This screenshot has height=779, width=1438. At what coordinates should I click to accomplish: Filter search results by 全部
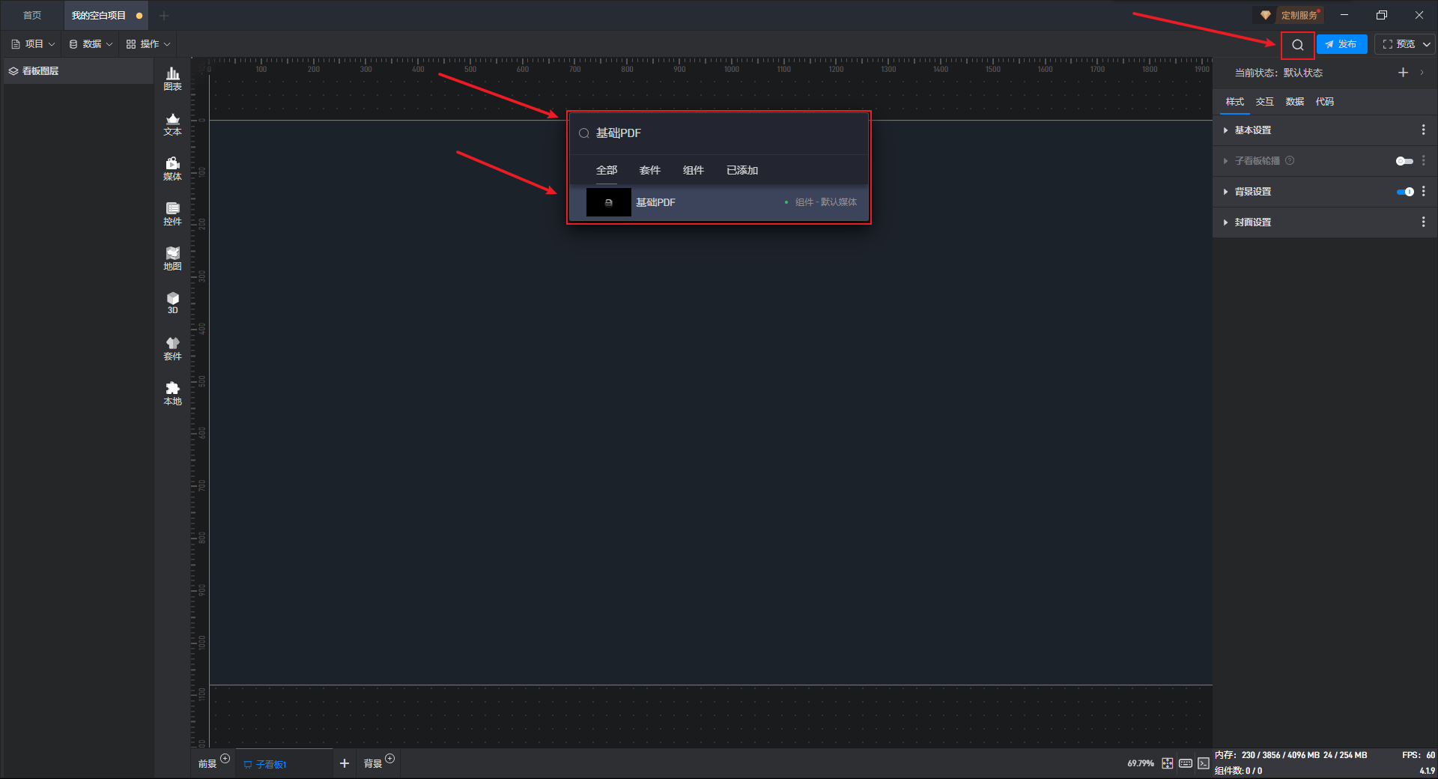click(607, 170)
